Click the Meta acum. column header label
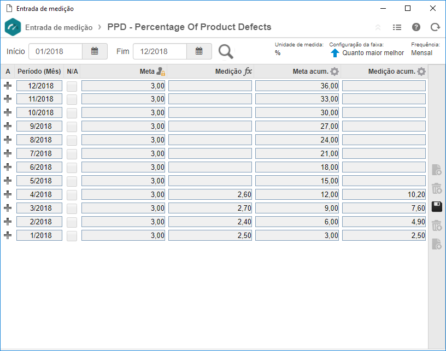The image size is (446, 351). click(x=310, y=72)
